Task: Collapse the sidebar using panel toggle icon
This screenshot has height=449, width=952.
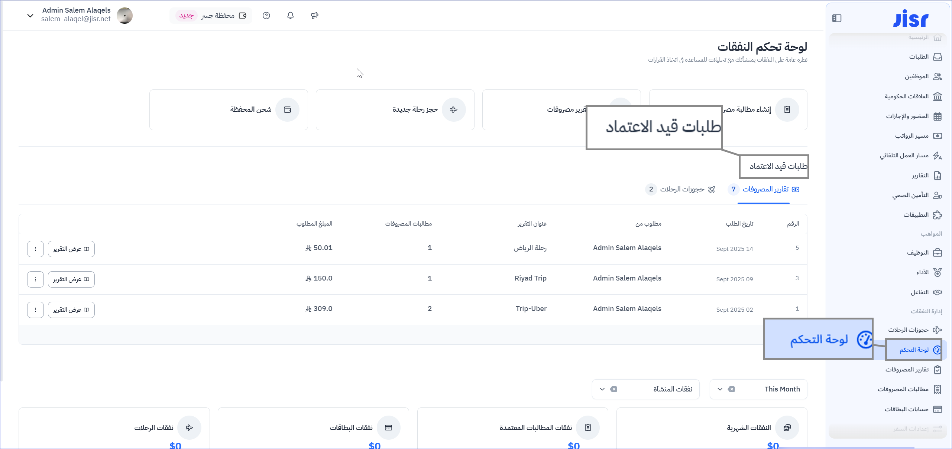Action: 837,18
